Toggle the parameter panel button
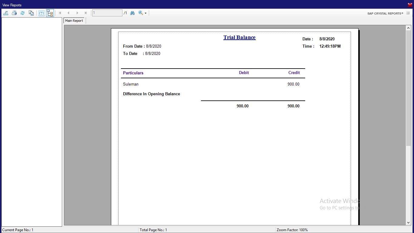Viewport: 414px width, 233px height. click(x=42, y=13)
